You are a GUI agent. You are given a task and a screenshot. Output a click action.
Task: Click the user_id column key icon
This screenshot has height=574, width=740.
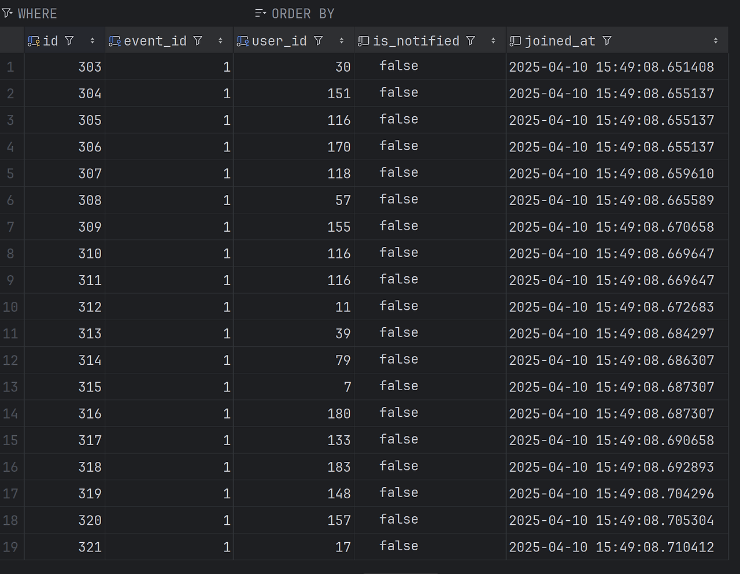pos(243,41)
